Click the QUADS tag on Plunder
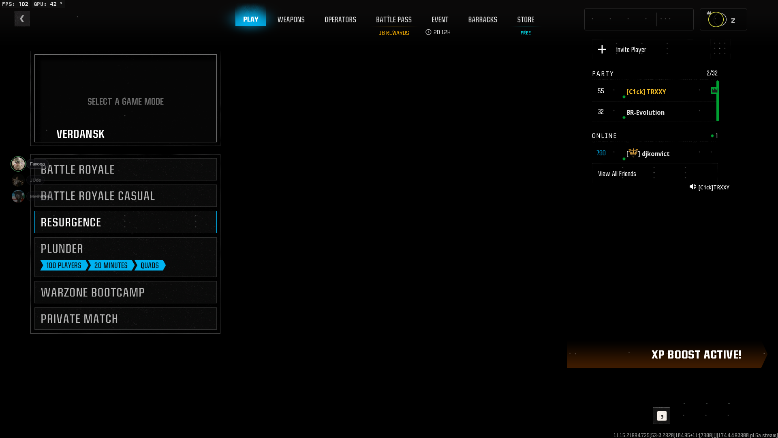 [x=150, y=265]
